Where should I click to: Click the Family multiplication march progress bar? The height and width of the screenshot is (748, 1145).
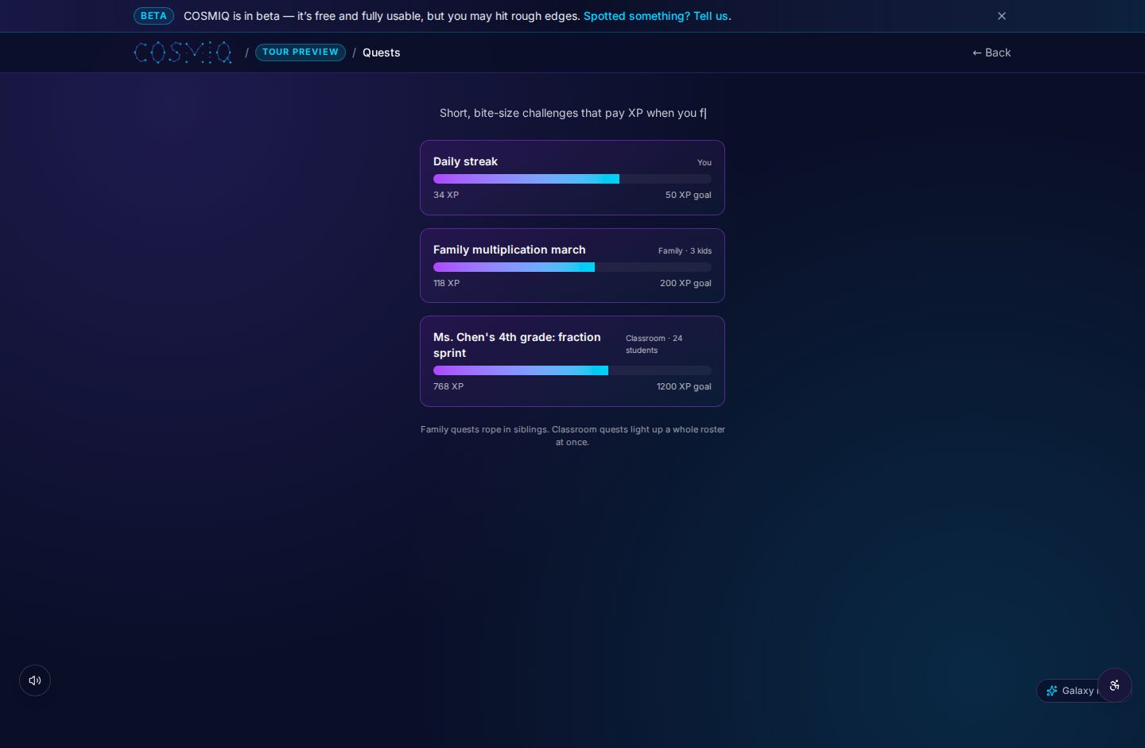click(572, 267)
